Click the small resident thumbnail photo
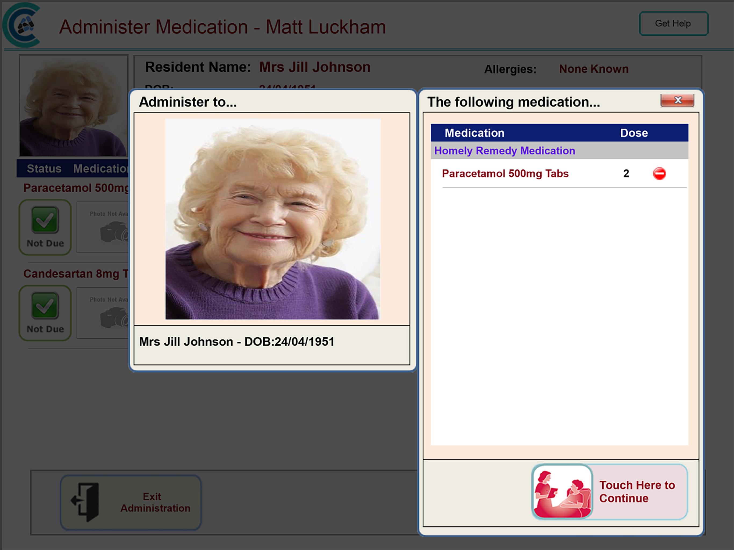Image resolution: width=734 pixels, height=550 pixels. point(73,106)
